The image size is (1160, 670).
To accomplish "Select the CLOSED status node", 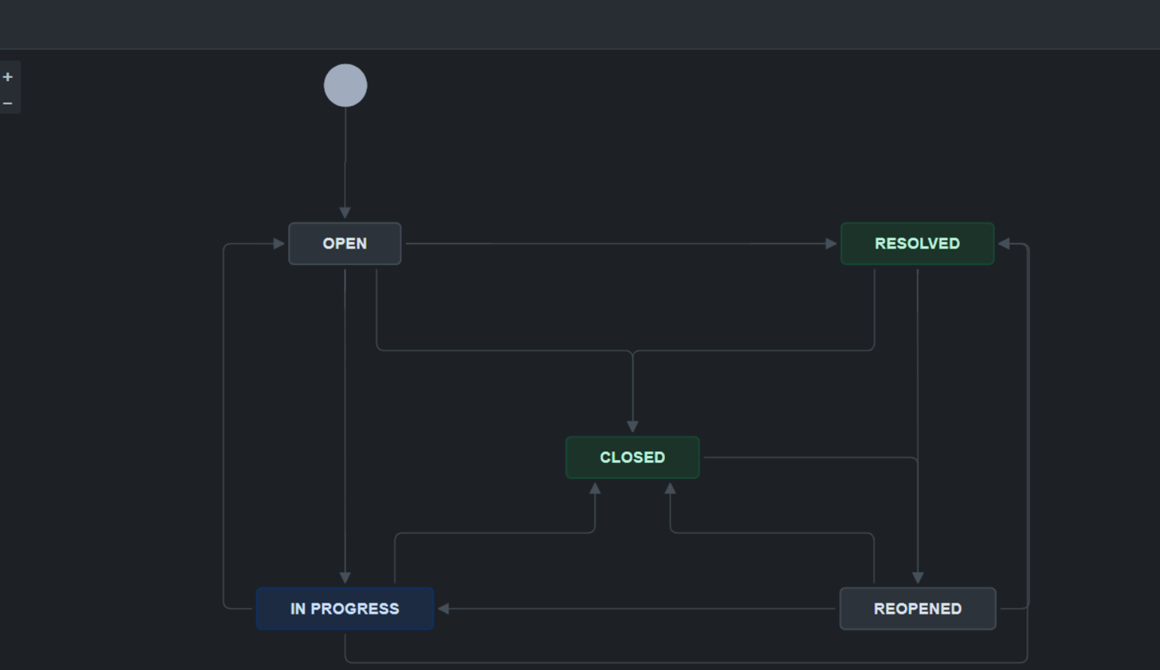I will click(632, 457).
